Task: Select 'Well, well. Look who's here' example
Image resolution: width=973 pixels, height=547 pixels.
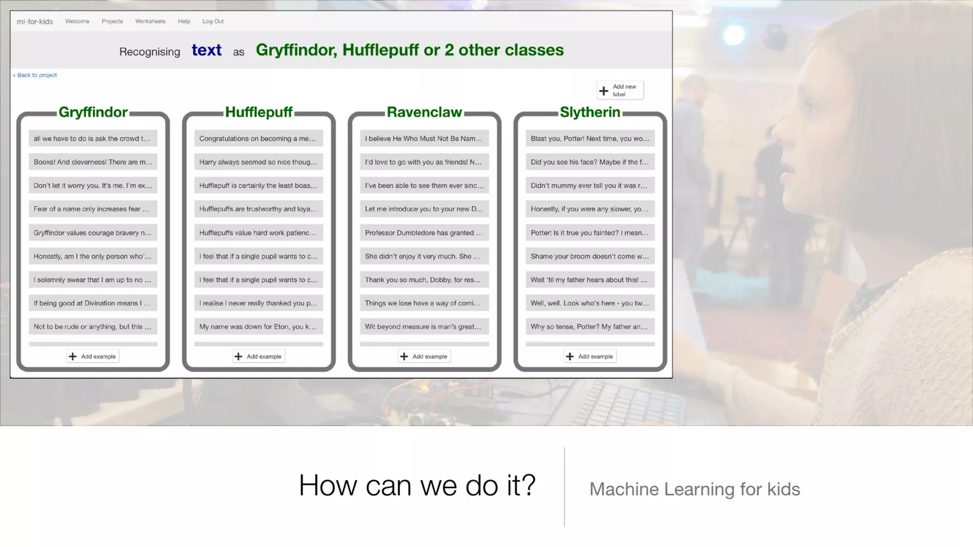Action: (590, 303)
